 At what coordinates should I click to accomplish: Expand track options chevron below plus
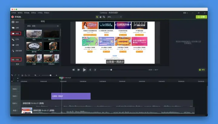18,81
